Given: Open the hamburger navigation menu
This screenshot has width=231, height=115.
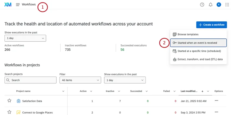Looking at the screenshot, I should [18, 5].
